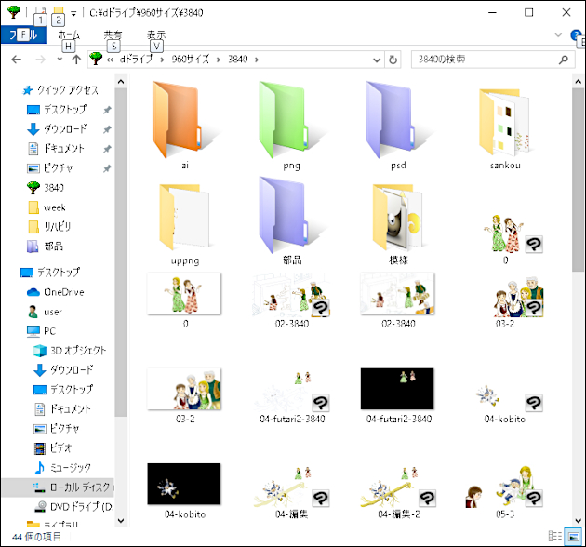Open the 共有 ribbon tab
This screenshot has height=547, width=586.
click(x=113, y=34)
